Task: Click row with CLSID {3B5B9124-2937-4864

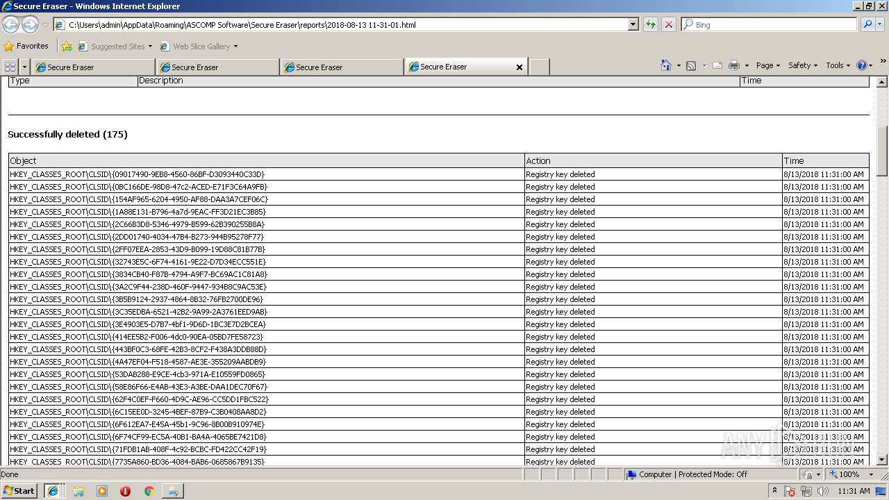Action: tap(439, 299)
